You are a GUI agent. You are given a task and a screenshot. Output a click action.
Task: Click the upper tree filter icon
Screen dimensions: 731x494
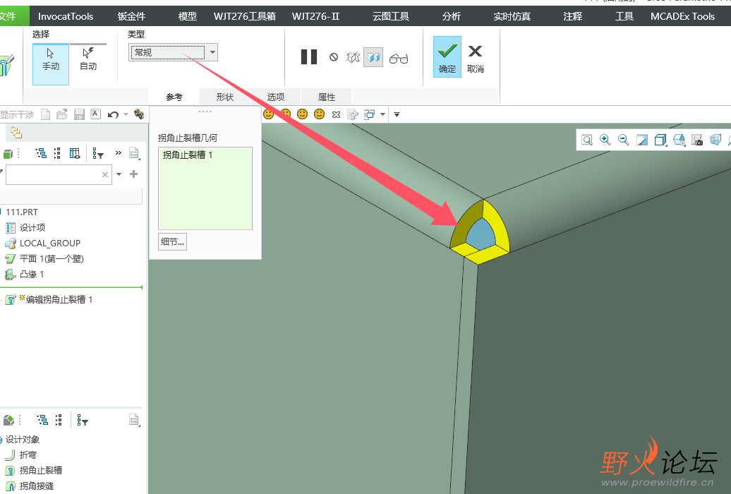click(98, 153)
